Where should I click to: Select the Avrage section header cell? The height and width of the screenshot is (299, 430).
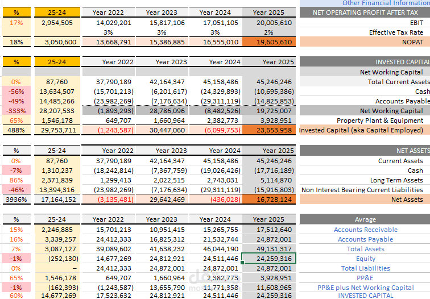(365, 219)
